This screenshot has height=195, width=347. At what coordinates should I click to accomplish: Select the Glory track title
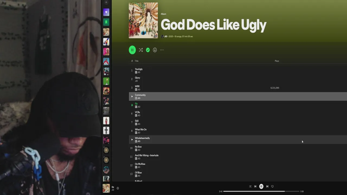point(137,78)
